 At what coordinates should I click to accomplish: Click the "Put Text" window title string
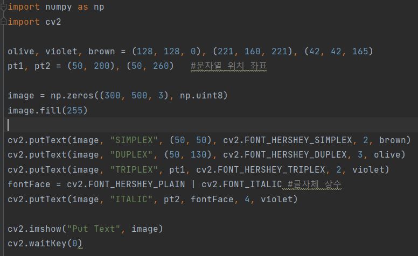click(x=94, y=229)
